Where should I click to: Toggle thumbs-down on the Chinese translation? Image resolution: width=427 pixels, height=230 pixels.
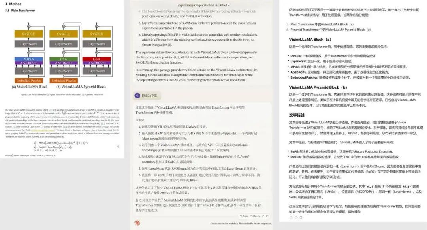pos(268,216)
